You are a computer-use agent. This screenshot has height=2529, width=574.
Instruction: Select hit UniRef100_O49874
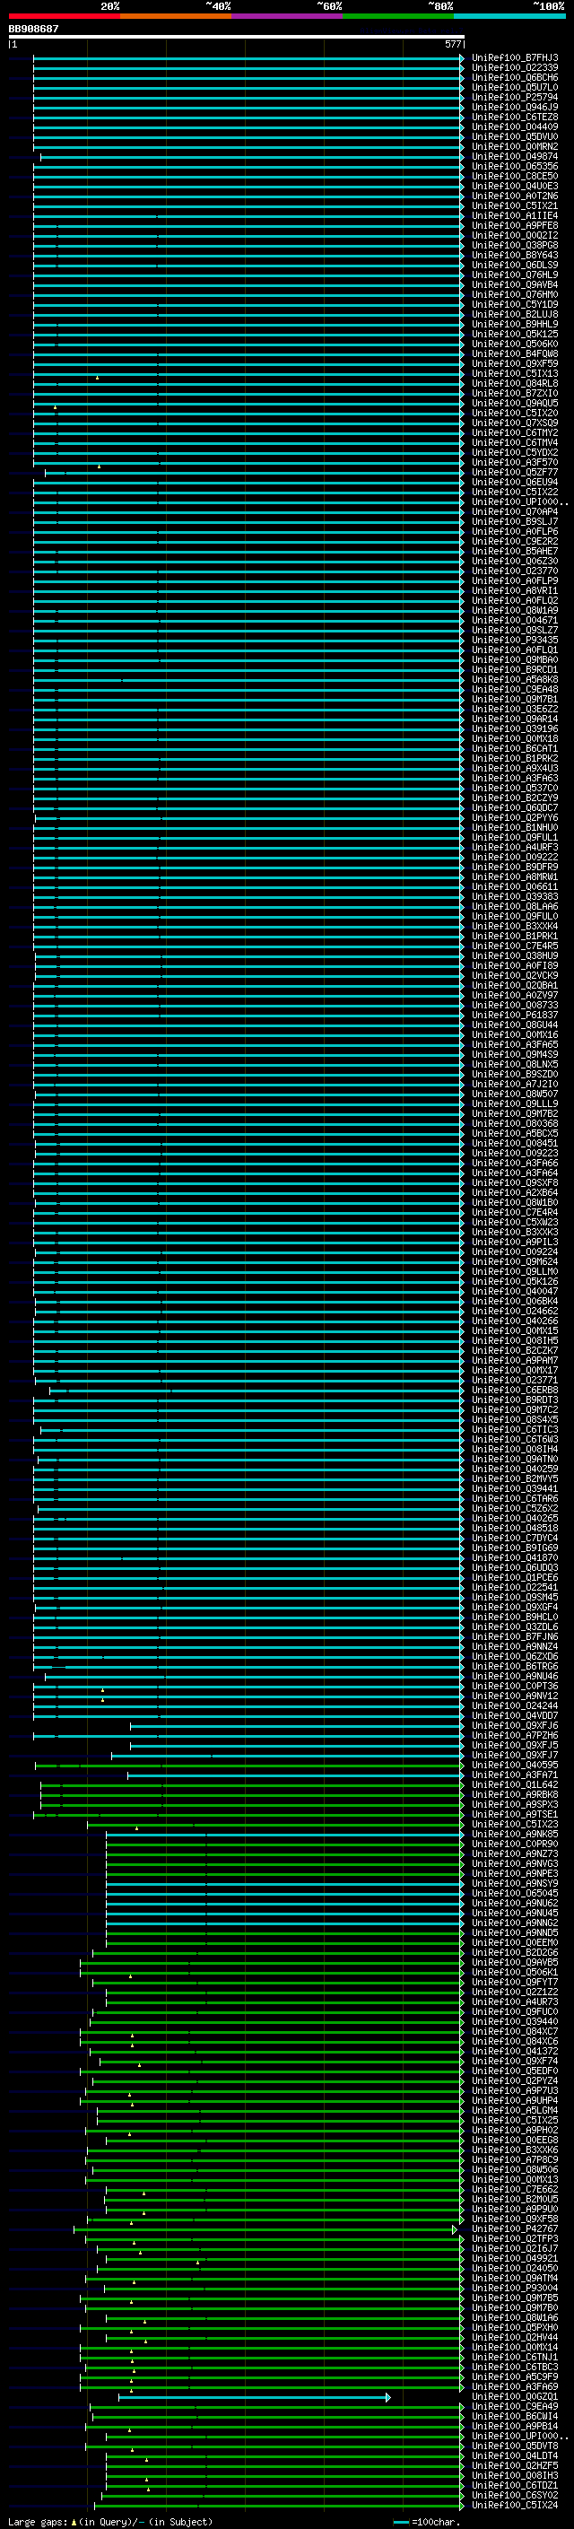tap(514, 157)
